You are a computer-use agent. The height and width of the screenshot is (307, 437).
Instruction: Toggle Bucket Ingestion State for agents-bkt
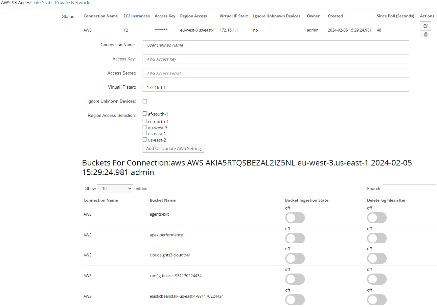point(295,218)
